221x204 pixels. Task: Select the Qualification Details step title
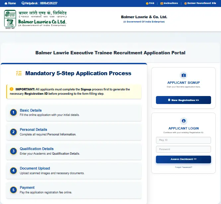click(x=37, y=149)
